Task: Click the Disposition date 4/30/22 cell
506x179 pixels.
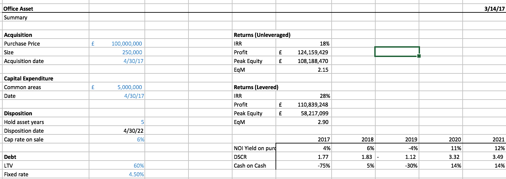Action: pyautogui.click(x=117, y=131)
